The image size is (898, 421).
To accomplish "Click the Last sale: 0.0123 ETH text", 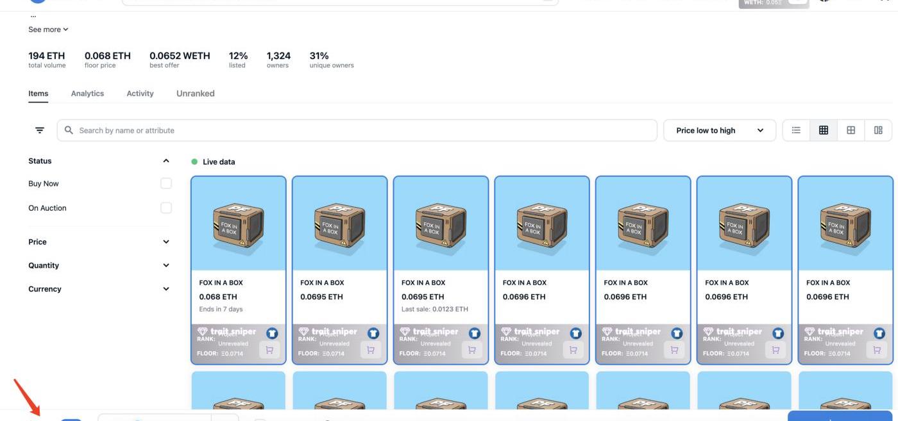I will (435, 309).
